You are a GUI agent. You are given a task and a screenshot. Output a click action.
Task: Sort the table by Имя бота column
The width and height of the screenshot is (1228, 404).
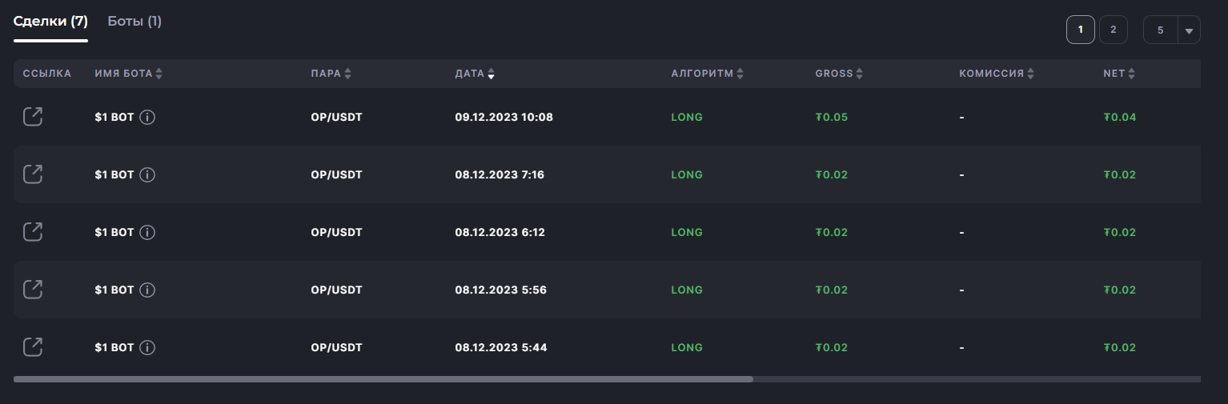tap(128, 74)
